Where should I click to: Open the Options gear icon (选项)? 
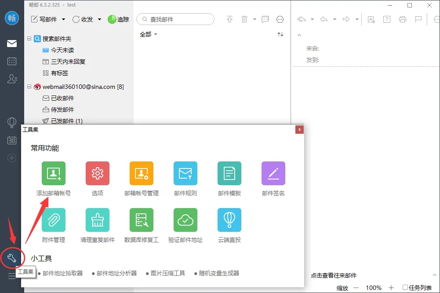[97, 173]
